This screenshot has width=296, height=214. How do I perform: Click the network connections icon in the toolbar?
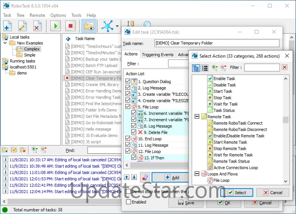tap(107, 26)
